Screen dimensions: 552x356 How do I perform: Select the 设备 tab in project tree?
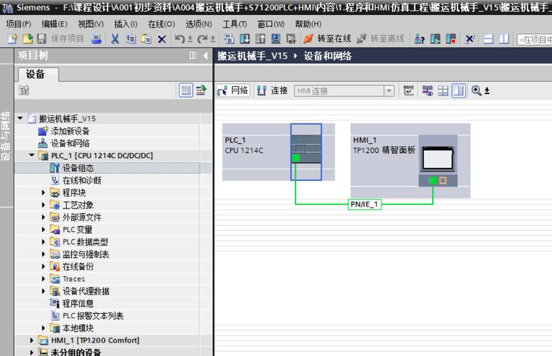click(x=38, y=74)
